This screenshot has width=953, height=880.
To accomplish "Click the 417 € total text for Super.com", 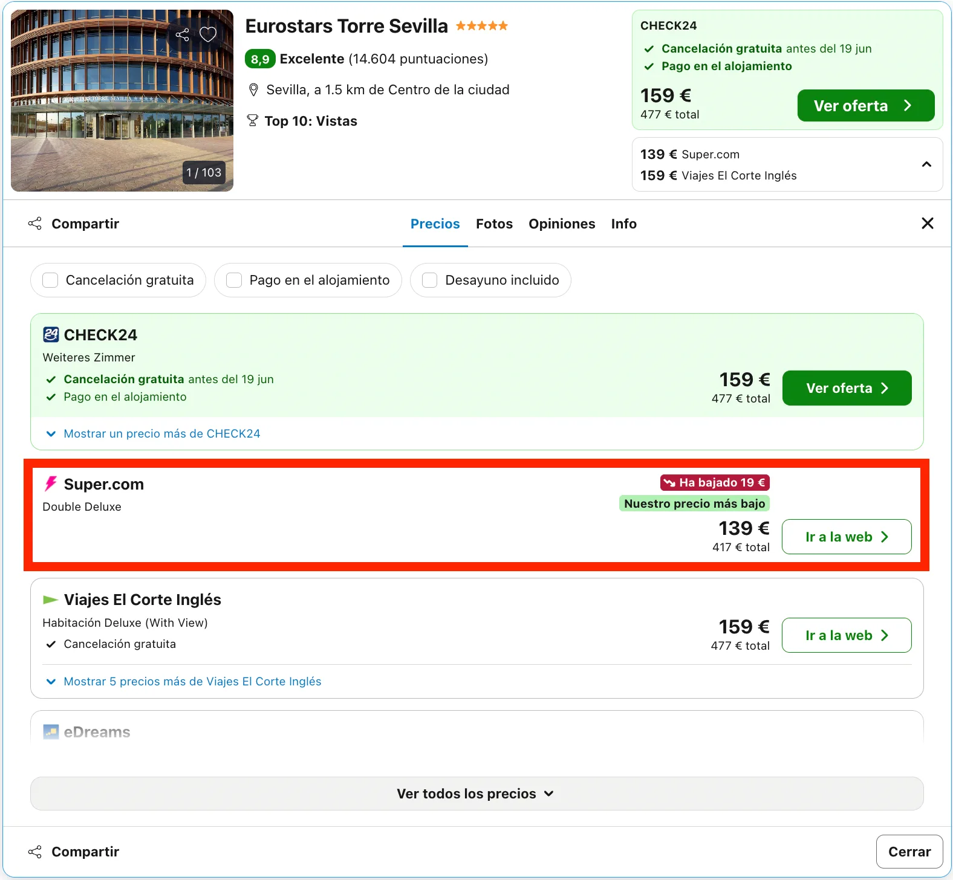I will [741, 547].
